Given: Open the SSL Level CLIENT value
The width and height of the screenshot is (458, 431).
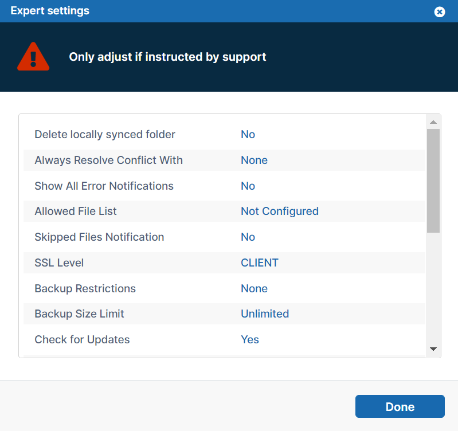Looking at the screenshot, I should point(259,263).
